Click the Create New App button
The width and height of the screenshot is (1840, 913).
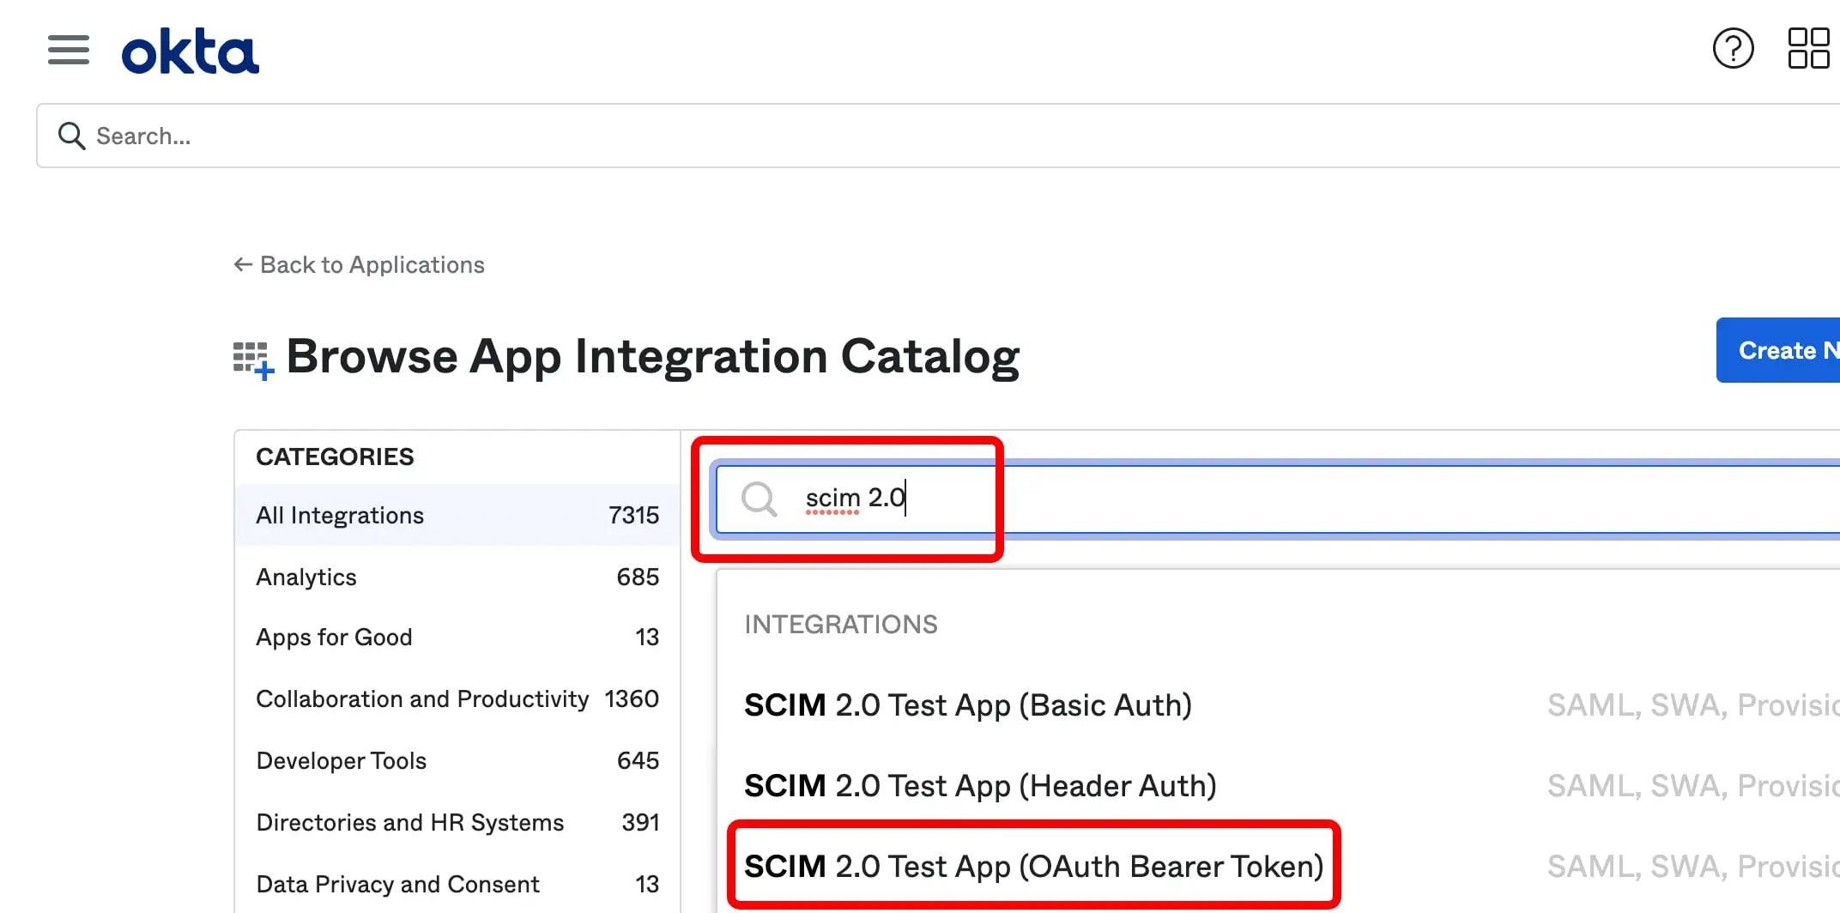coord(1778,350)
